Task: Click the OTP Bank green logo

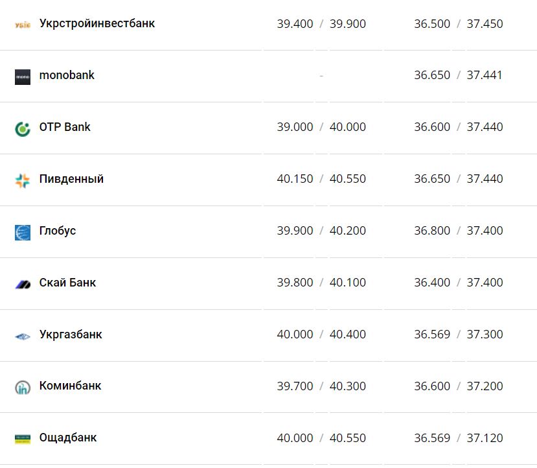Action: pyautogui.click(x=23, y=128)
